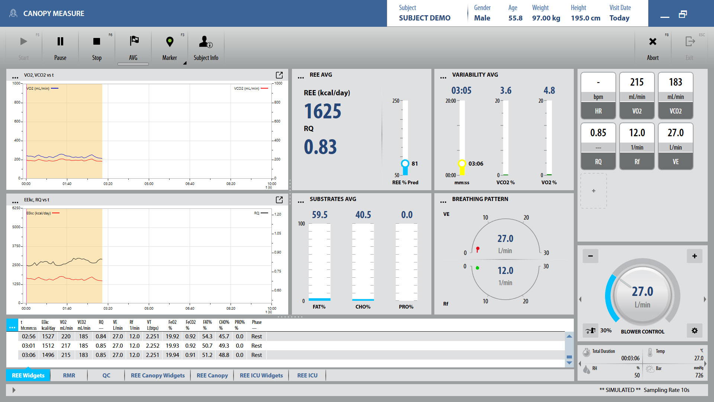Expand the Marker dropdown arrow
Screen dimensions: 714x402
pyautogui.click(x=184, y=63)
